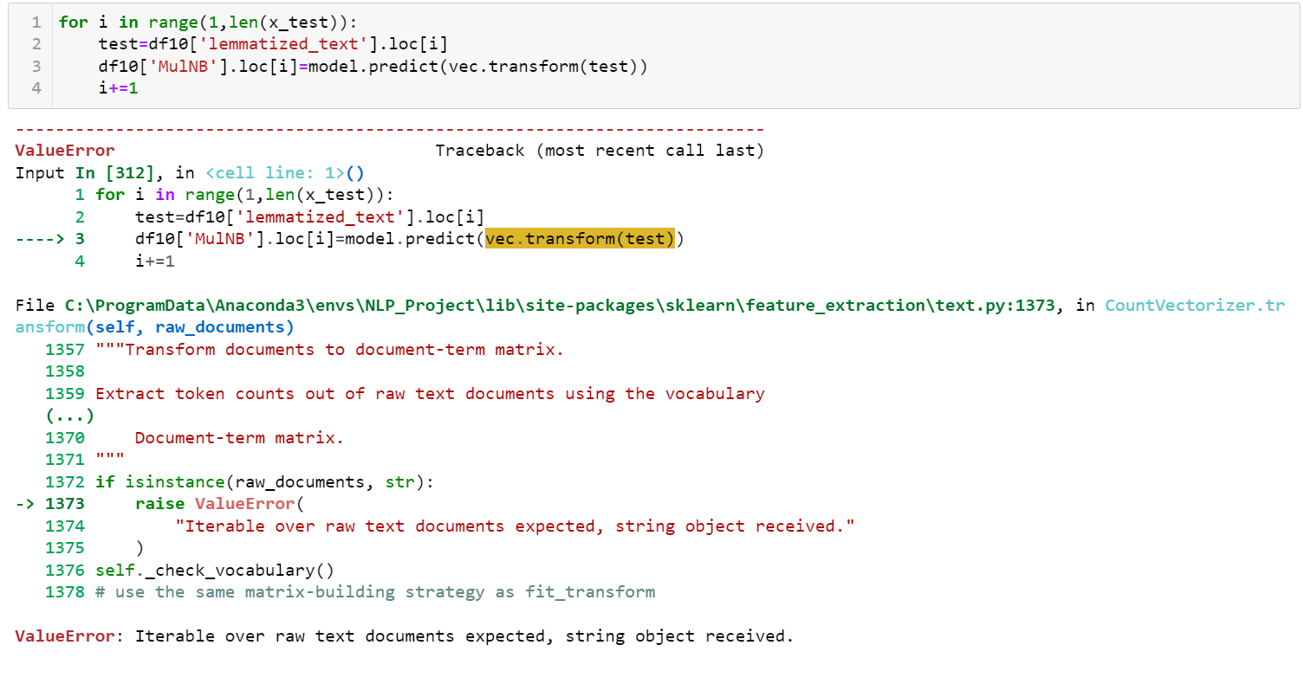This screenshot has width=1303, height=684.
Task: Click 'Traceback (most recent call last)' text
Action: 600,151
